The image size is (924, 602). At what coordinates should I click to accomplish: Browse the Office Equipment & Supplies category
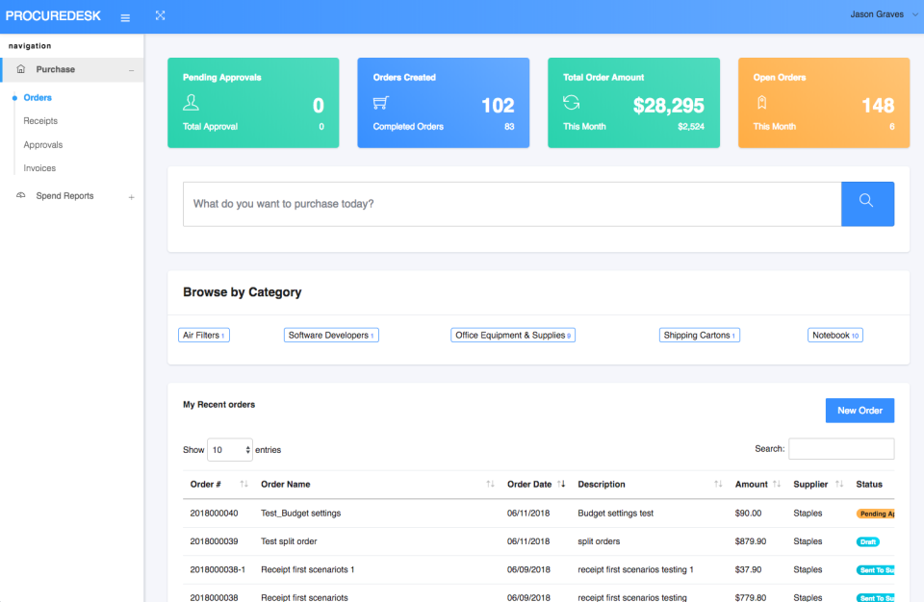[x=513, y=335]
